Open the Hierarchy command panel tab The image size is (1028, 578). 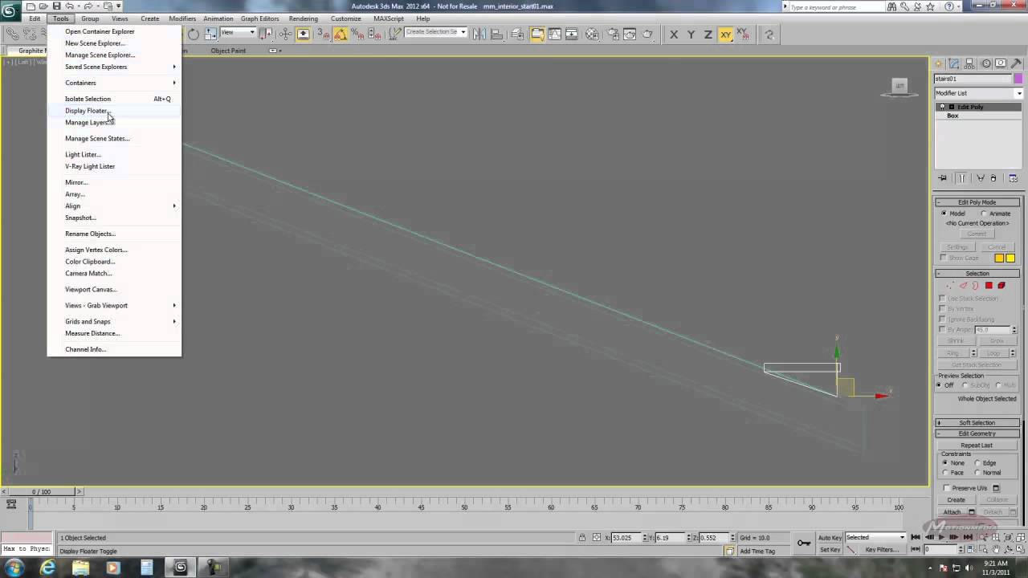tap(969, 63)
